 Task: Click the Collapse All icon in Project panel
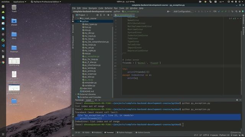(x=104, y=15)
